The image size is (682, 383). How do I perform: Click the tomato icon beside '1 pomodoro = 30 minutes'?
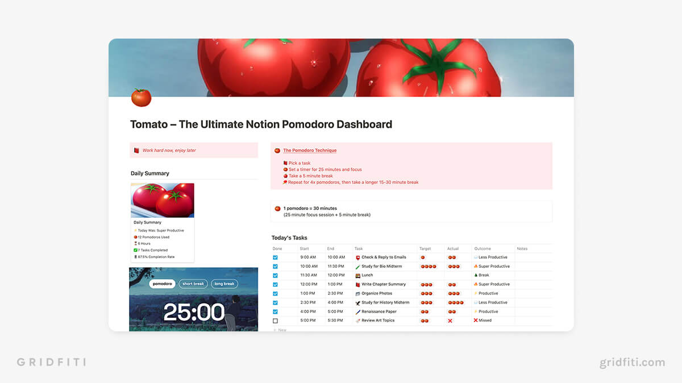pos(277,208)
